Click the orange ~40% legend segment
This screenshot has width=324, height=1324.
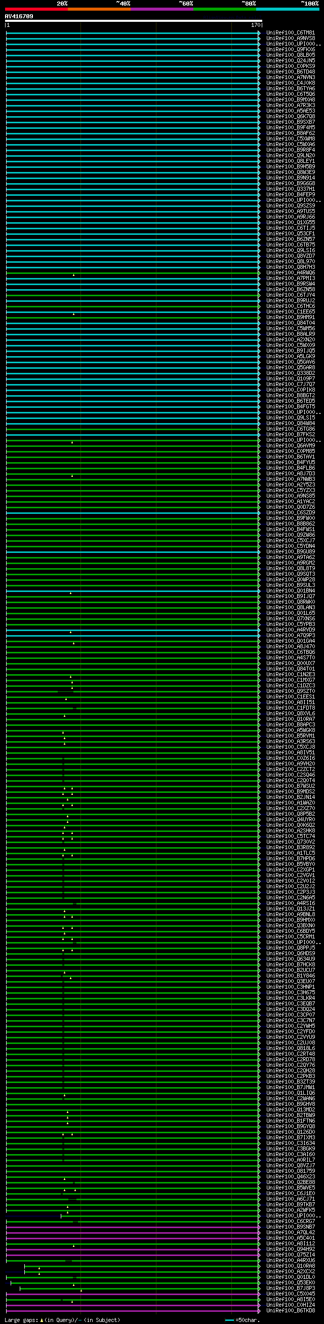click(99, 9)
